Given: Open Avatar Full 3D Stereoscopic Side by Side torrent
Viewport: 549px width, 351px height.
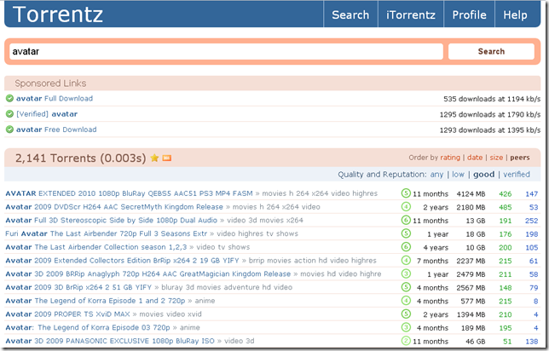Looking at the screenshot, I should coord(112,220).
